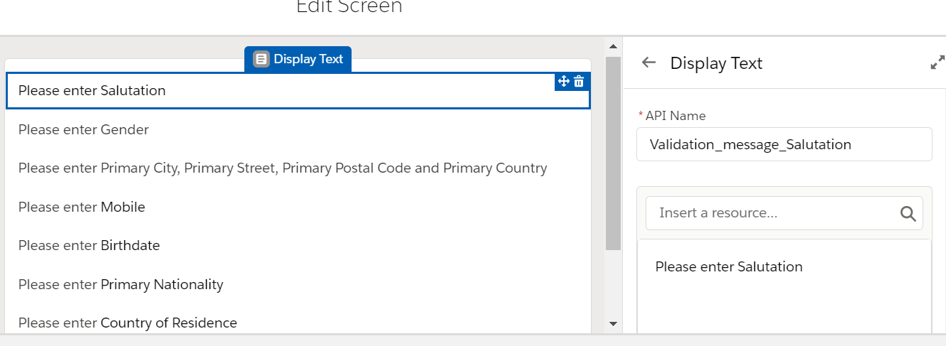Click the Display Text component badge icon
946x346 pixels.
tap(261, 59)
